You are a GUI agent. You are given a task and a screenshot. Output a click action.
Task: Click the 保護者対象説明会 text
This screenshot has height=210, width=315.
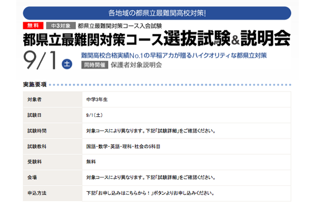[x=136, y=65]
